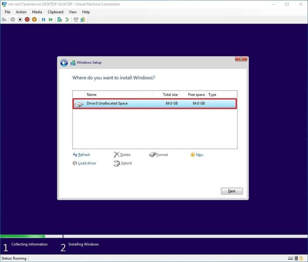This screenshot has height=262, width=308.
Task: Click the Installing Windows step label
Action: point(84,244)
